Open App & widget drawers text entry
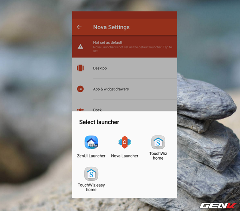 (x=111, y=89)
